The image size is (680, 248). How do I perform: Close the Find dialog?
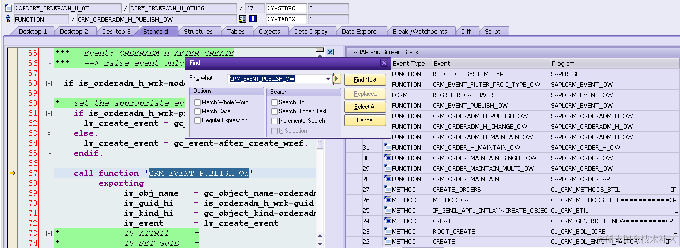click(384, 63)
